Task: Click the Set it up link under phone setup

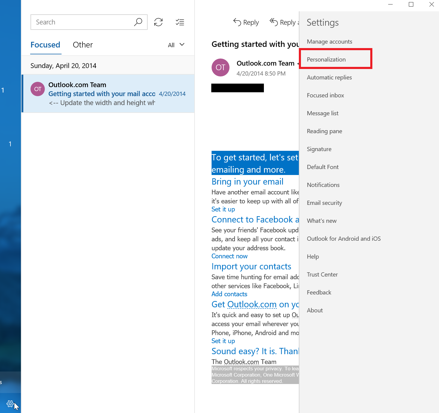Action: (223, 341)
